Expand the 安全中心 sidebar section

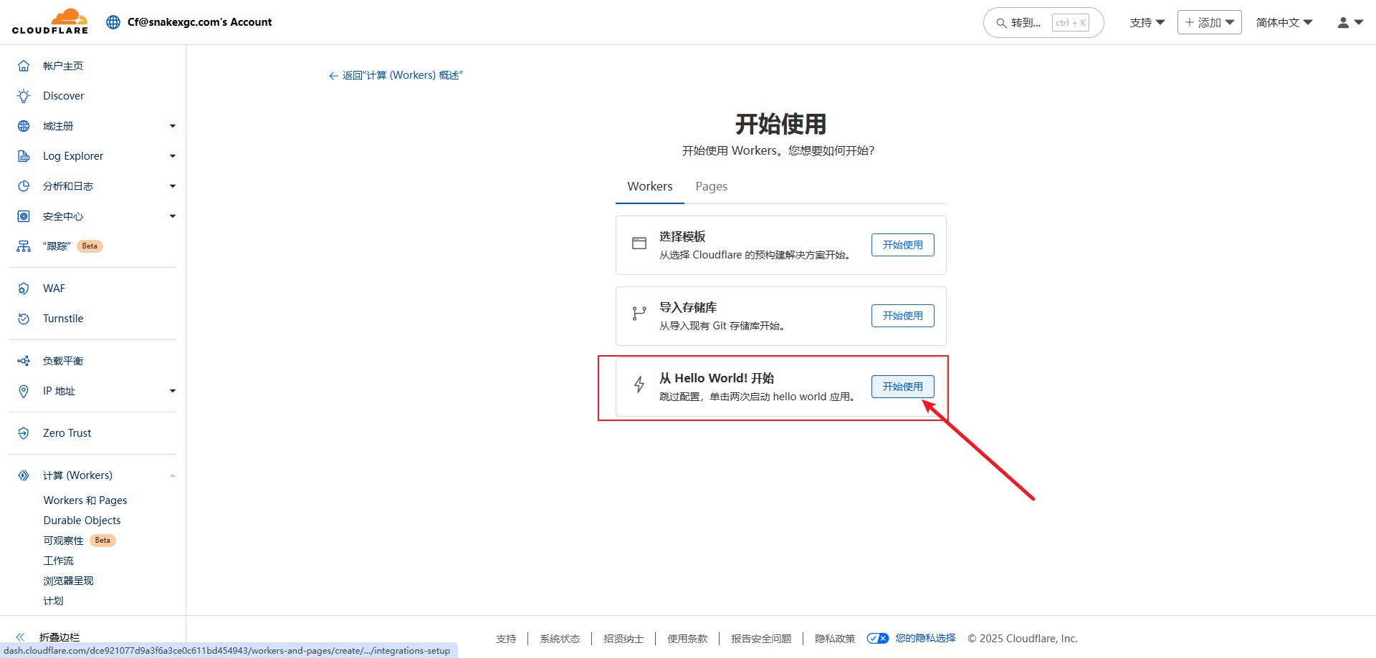173,216
